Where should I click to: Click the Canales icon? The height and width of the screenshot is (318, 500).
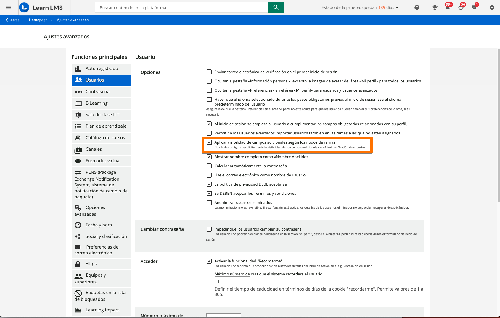point(78,150)
